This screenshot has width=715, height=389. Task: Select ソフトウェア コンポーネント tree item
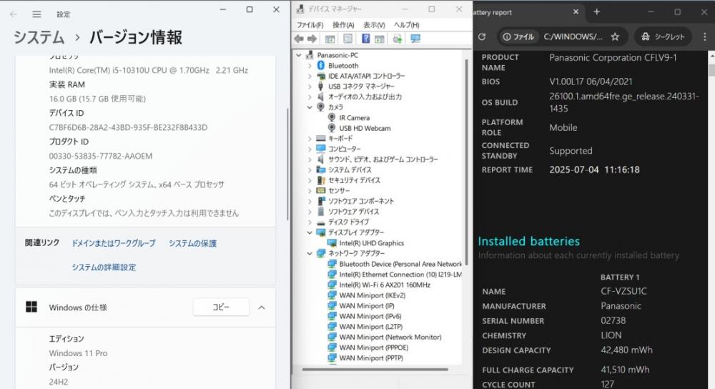pos(360,201)
